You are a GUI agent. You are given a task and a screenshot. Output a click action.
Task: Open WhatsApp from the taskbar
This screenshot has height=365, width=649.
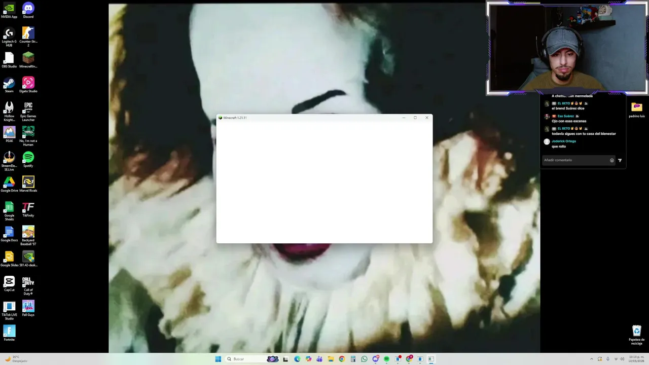pos(364,359)
